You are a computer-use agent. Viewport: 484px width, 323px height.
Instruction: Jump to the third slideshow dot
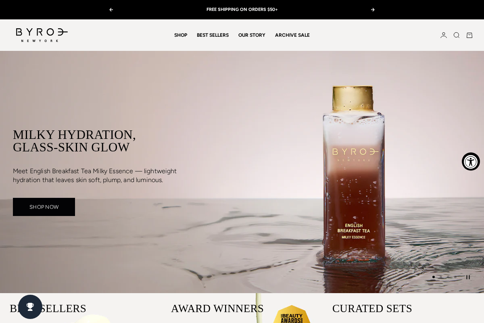point(448,277)
